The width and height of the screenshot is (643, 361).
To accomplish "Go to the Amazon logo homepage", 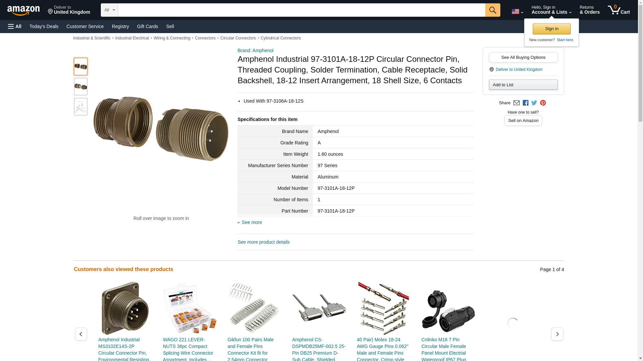I will click(23, 10).
